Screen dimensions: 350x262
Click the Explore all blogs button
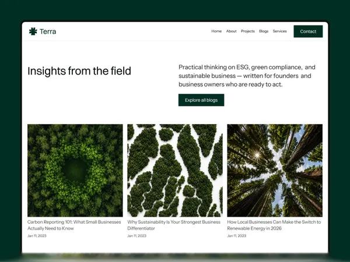[201, 100]
